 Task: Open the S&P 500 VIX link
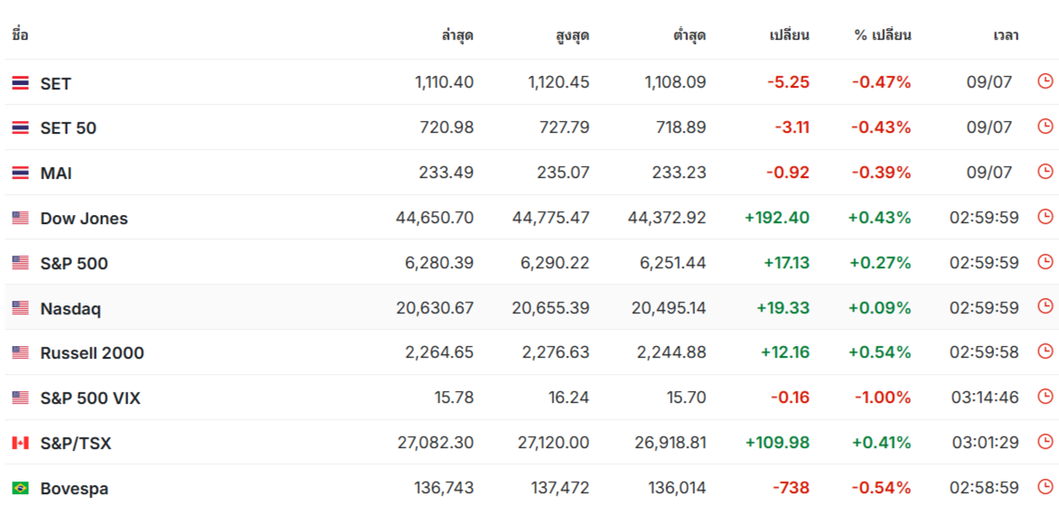[90, 398]
